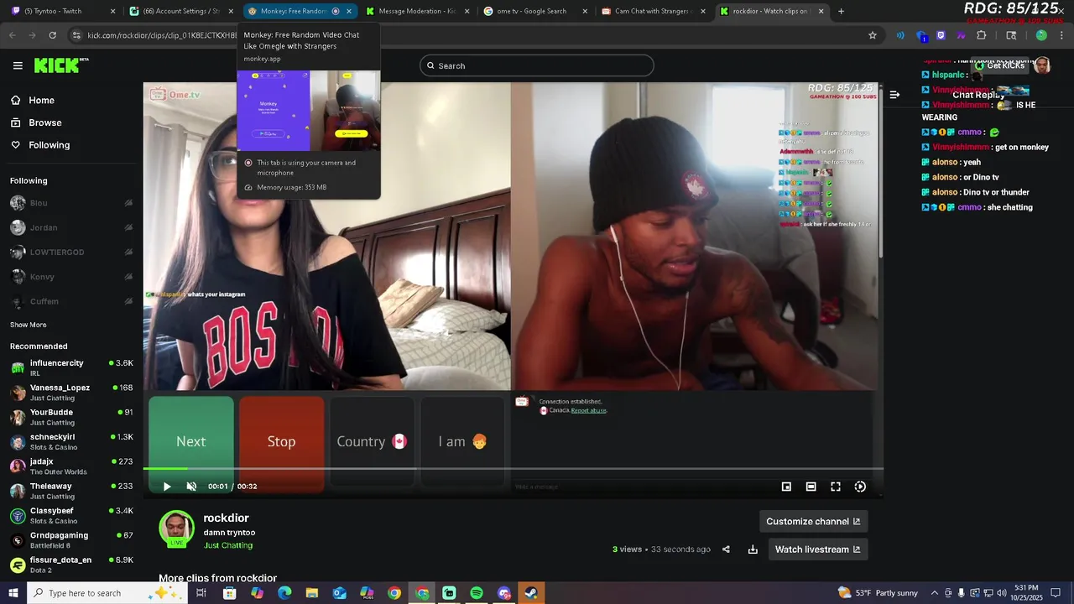Open the Extensions puzzle-piece menu

[x=981, y=35]
